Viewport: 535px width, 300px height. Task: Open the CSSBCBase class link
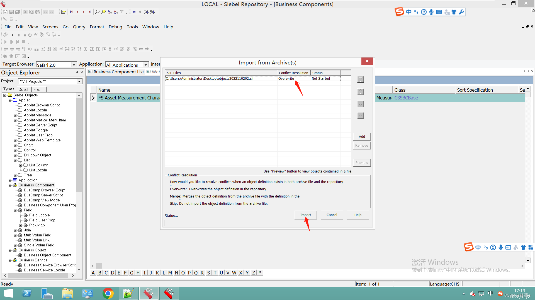pyautogui.click(x=406, y=98)
